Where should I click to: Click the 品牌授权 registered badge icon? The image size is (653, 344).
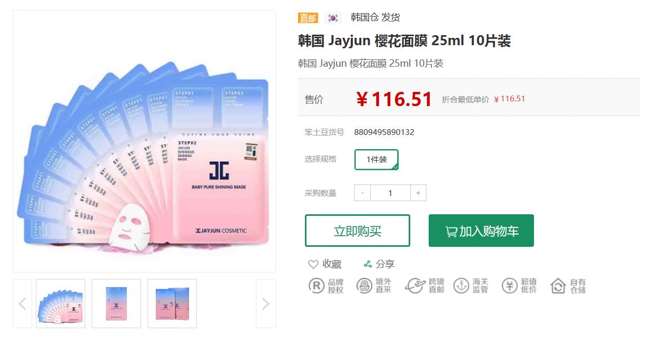pos(316,286)
